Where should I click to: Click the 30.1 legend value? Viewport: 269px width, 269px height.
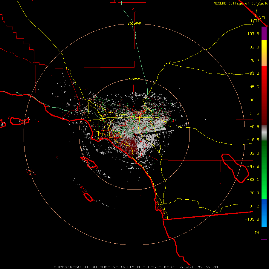pos(254,100)
